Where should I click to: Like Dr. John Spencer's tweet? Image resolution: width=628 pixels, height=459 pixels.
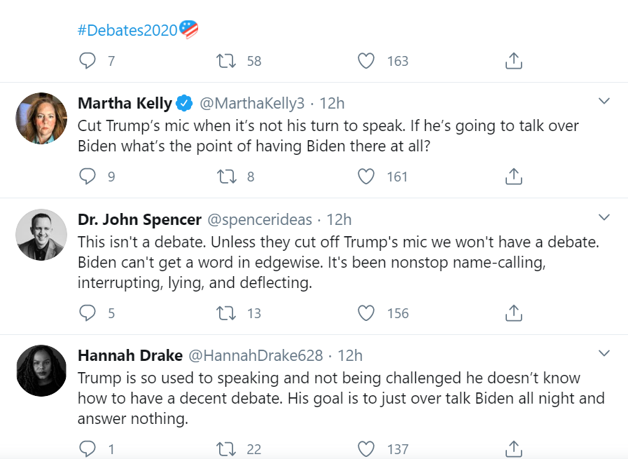click(366, 313)
